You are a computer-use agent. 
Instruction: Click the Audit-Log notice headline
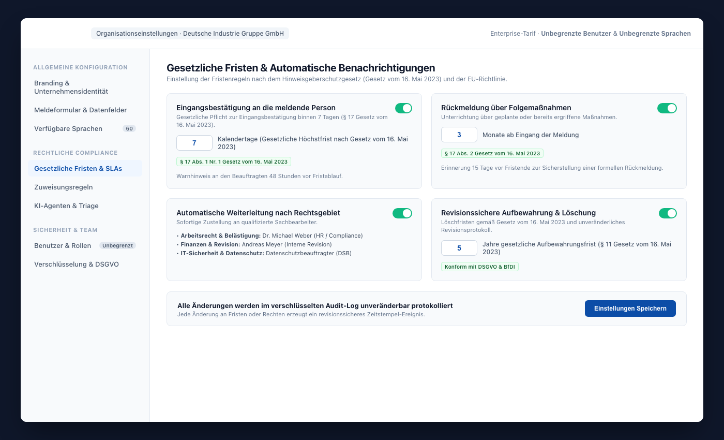(x=315, y=305)
